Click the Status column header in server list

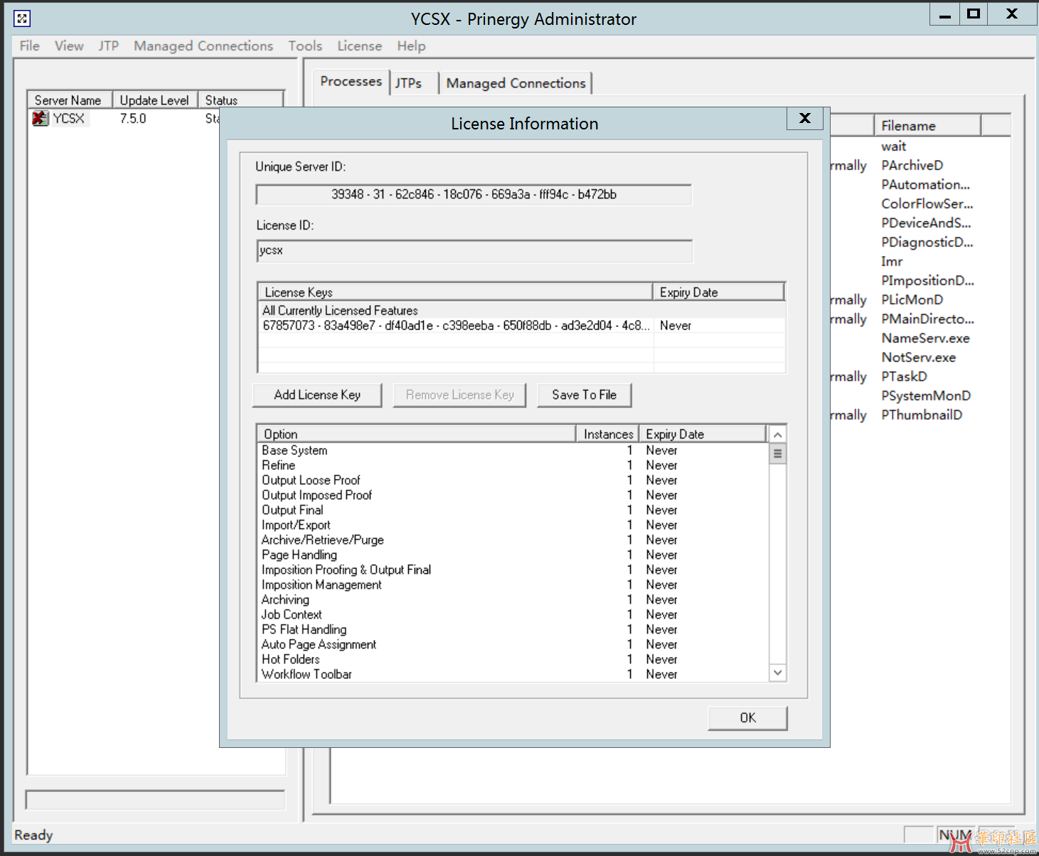coord(240,100)
